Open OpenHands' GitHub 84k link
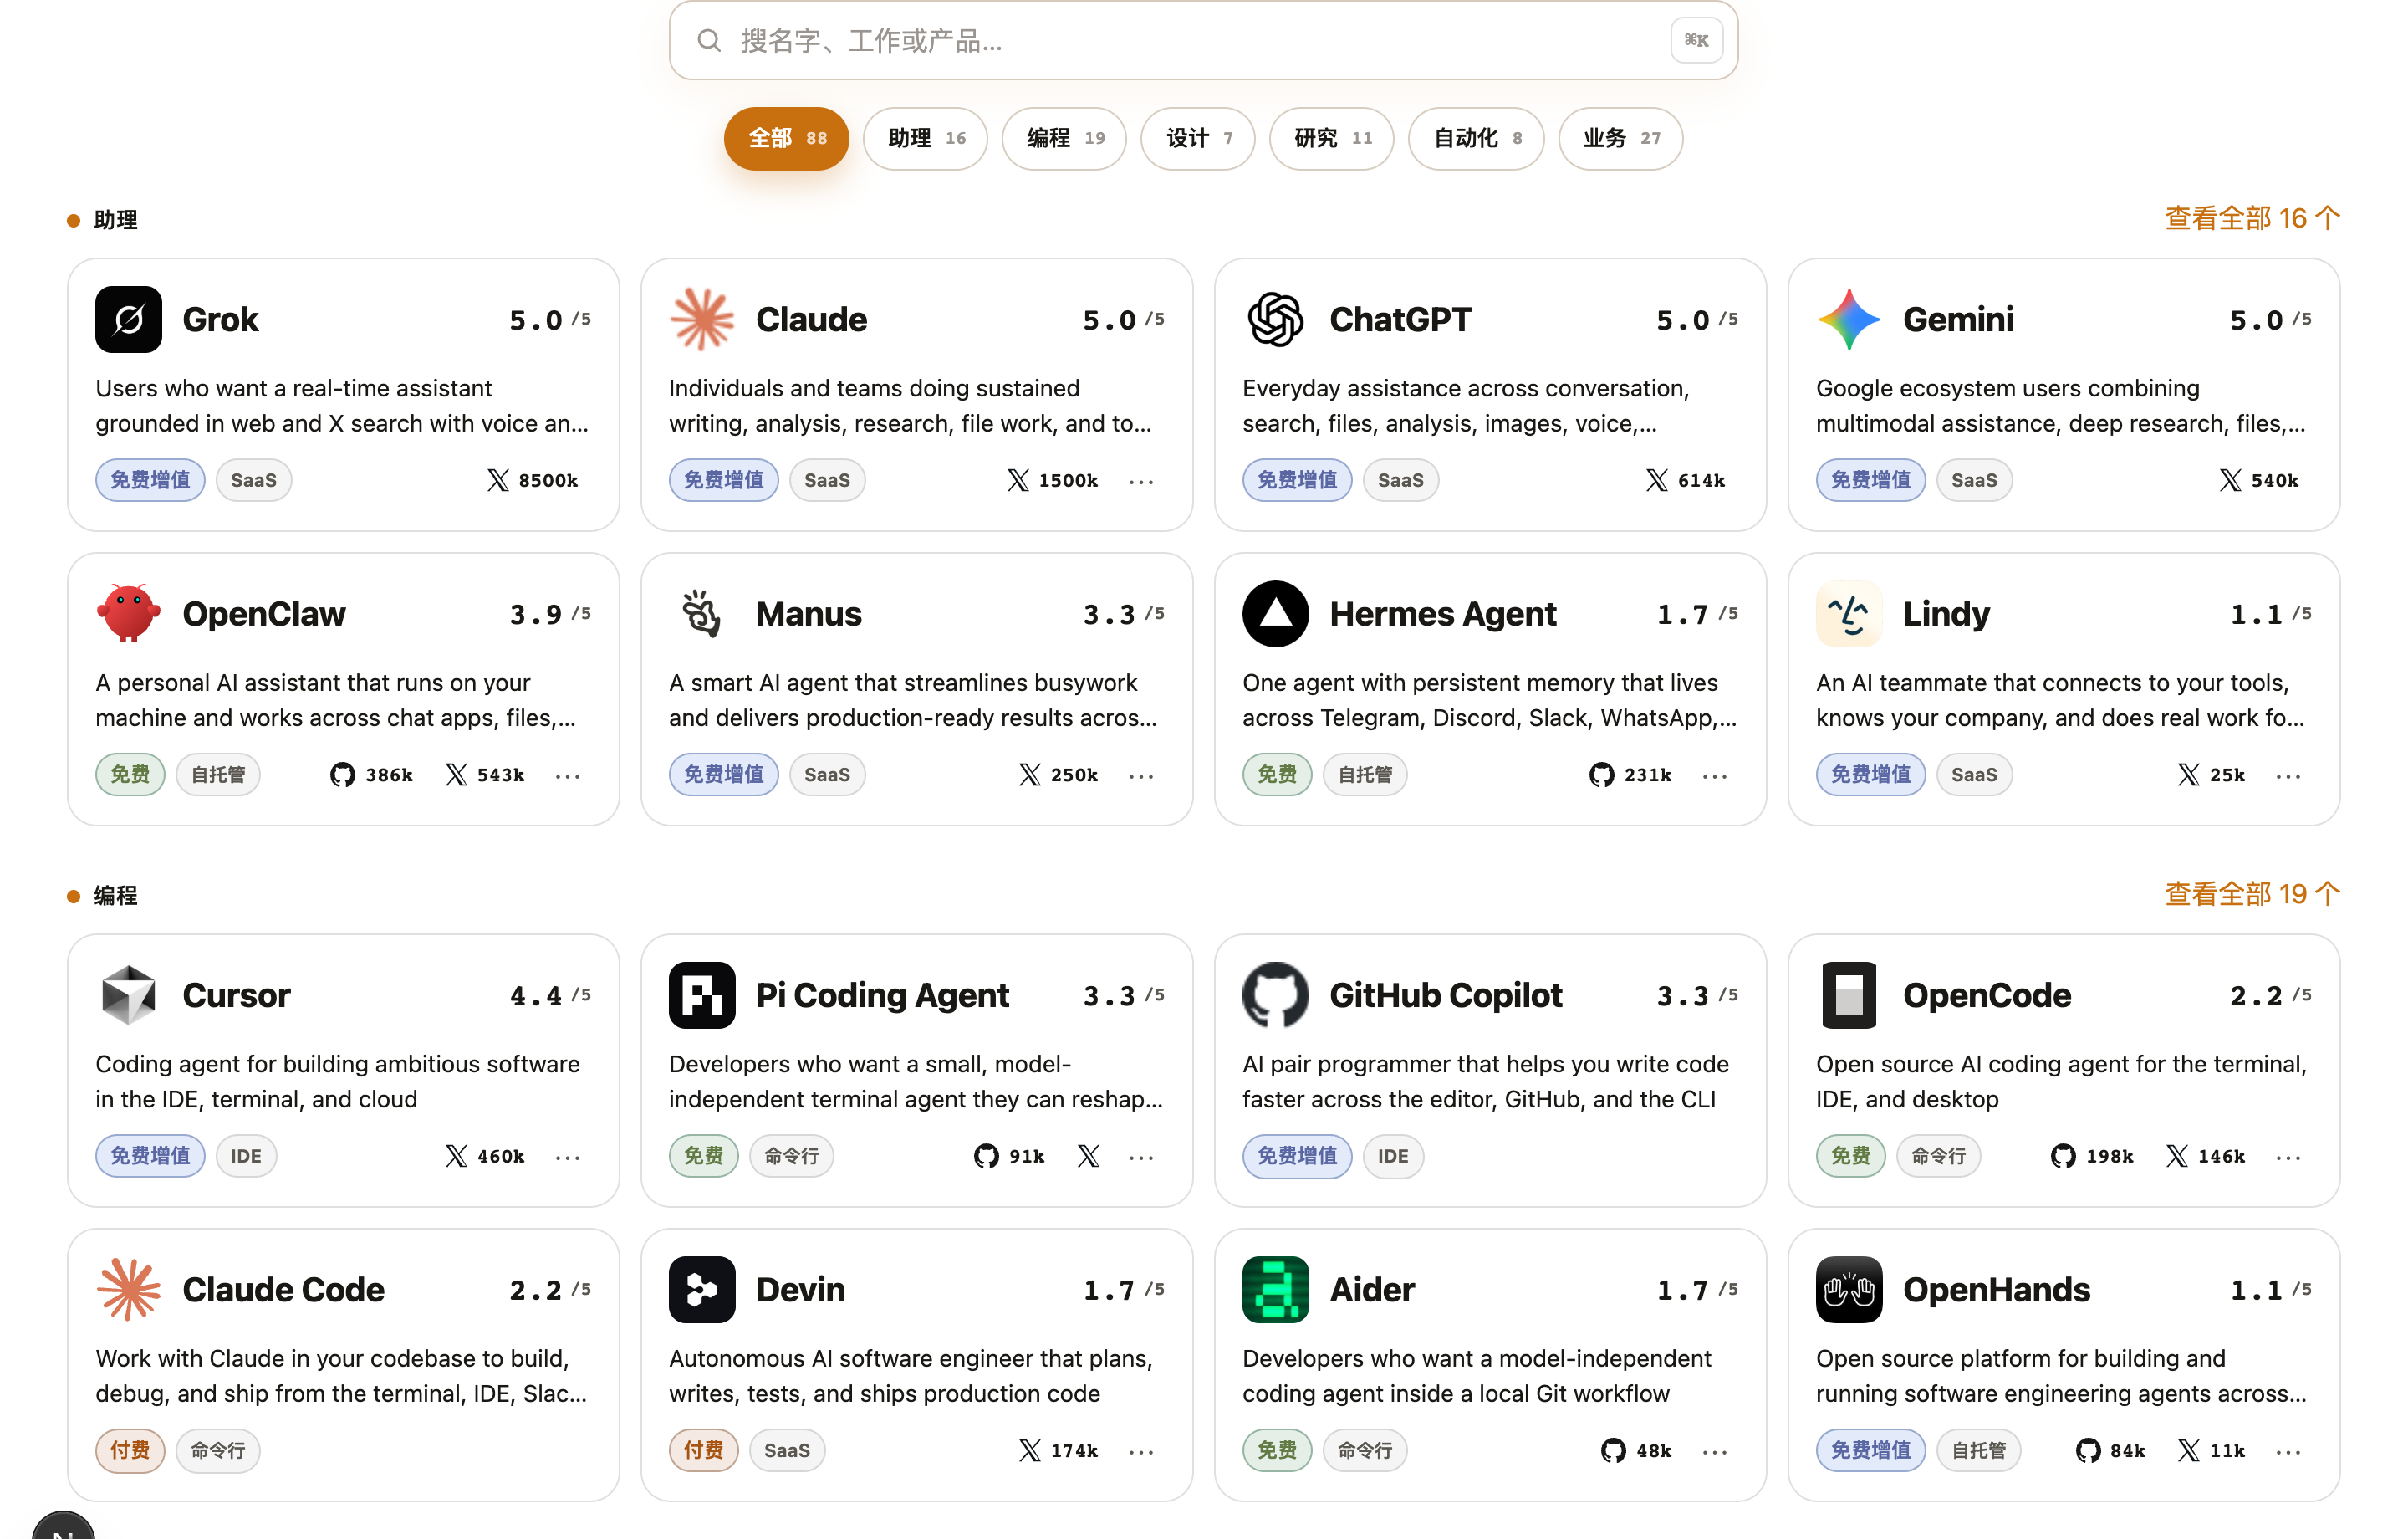This screenshot has width=2408, height=1539. pos(2110,1450)
